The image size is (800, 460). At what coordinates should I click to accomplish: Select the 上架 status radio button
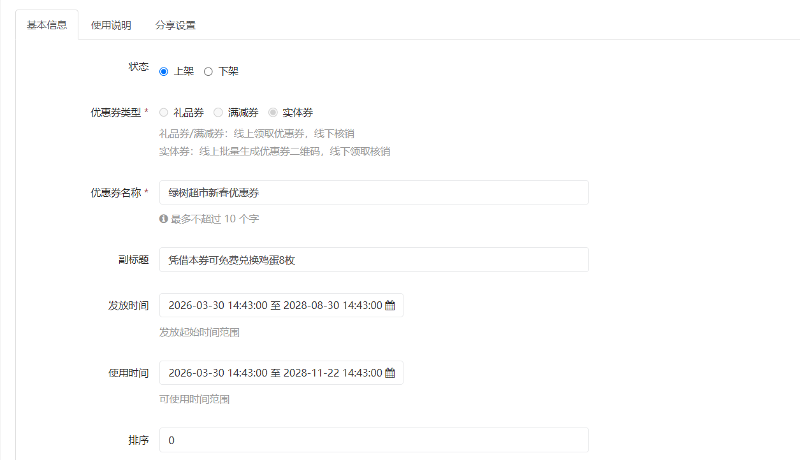(164, 71)
